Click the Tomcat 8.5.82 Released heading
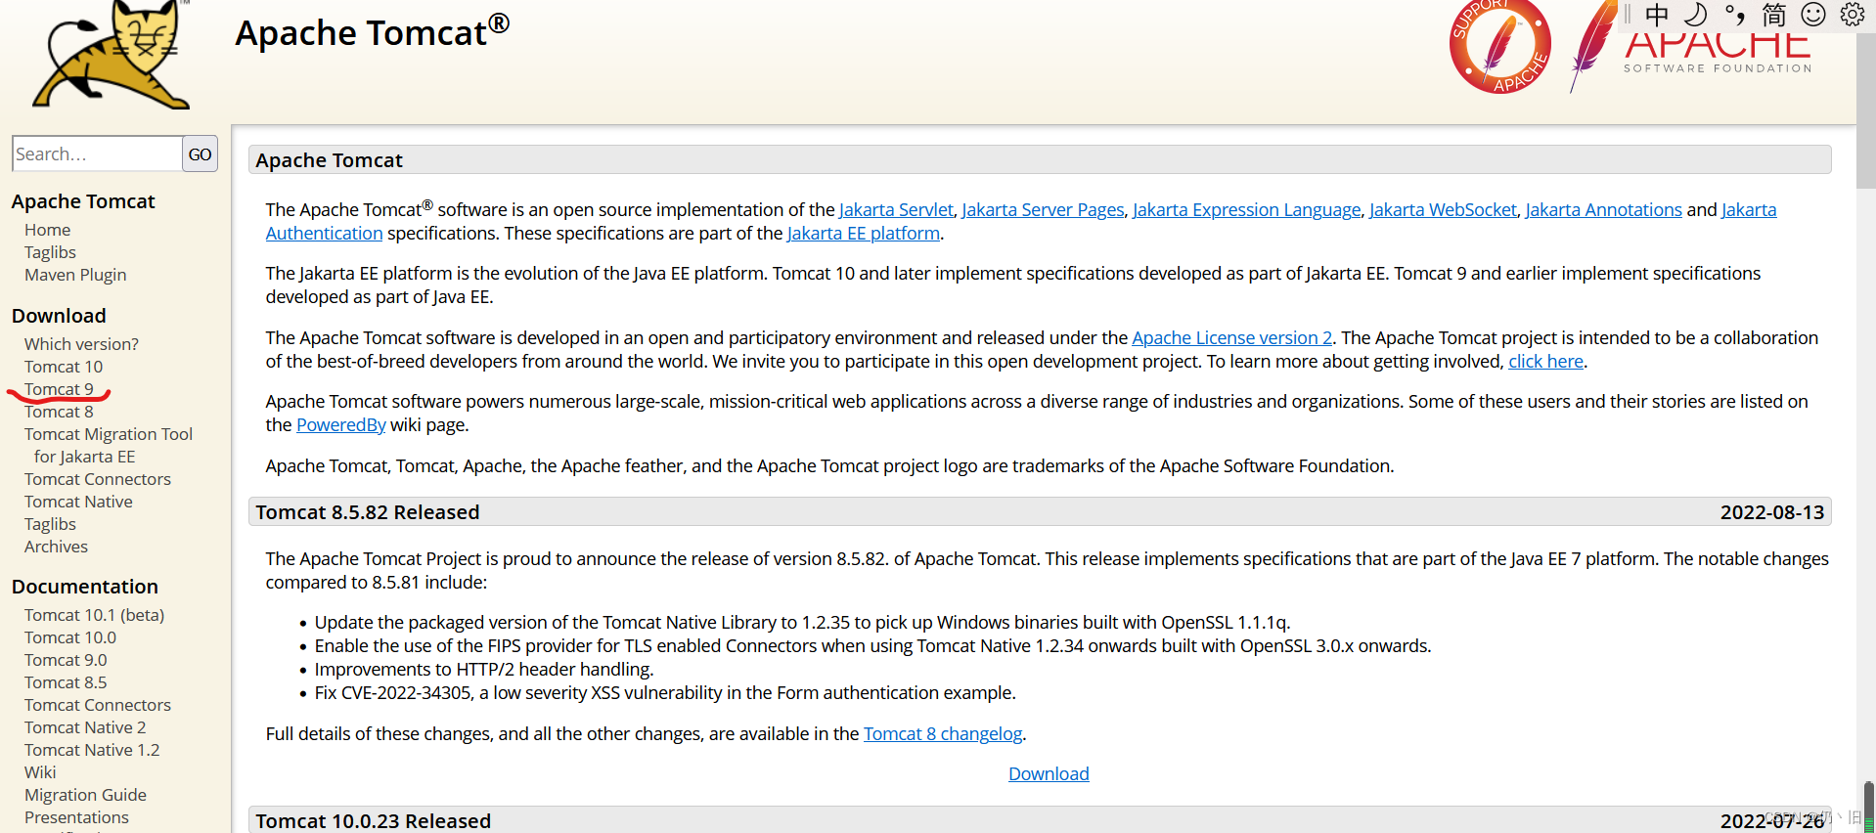Viewport: 1876px width, 833px height. point(368,512)
